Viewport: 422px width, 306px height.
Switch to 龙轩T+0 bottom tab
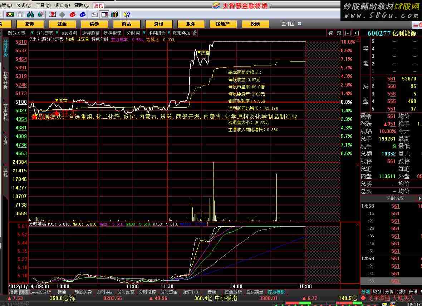191,292
